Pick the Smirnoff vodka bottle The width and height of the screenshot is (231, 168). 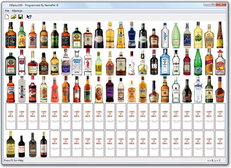click(x=22, y=62)
